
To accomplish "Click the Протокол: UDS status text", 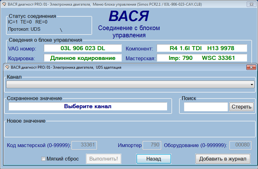I will click(x=24, y=29).
